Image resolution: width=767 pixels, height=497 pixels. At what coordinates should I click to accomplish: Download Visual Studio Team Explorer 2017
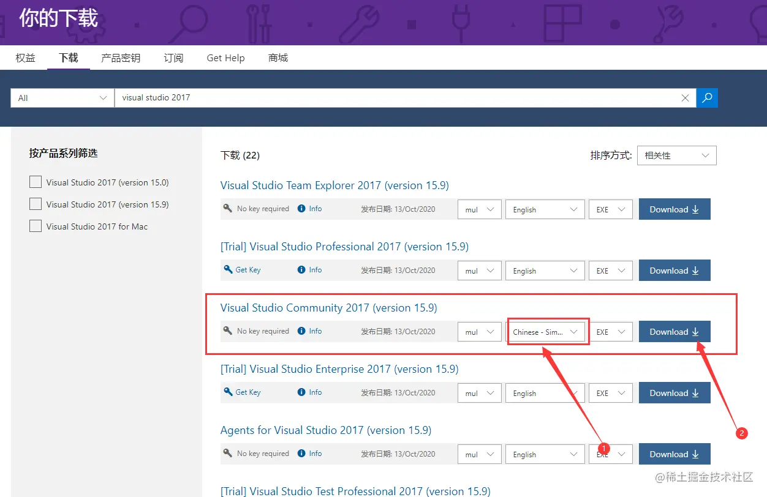pyautogui.click(x=674, y=209)
